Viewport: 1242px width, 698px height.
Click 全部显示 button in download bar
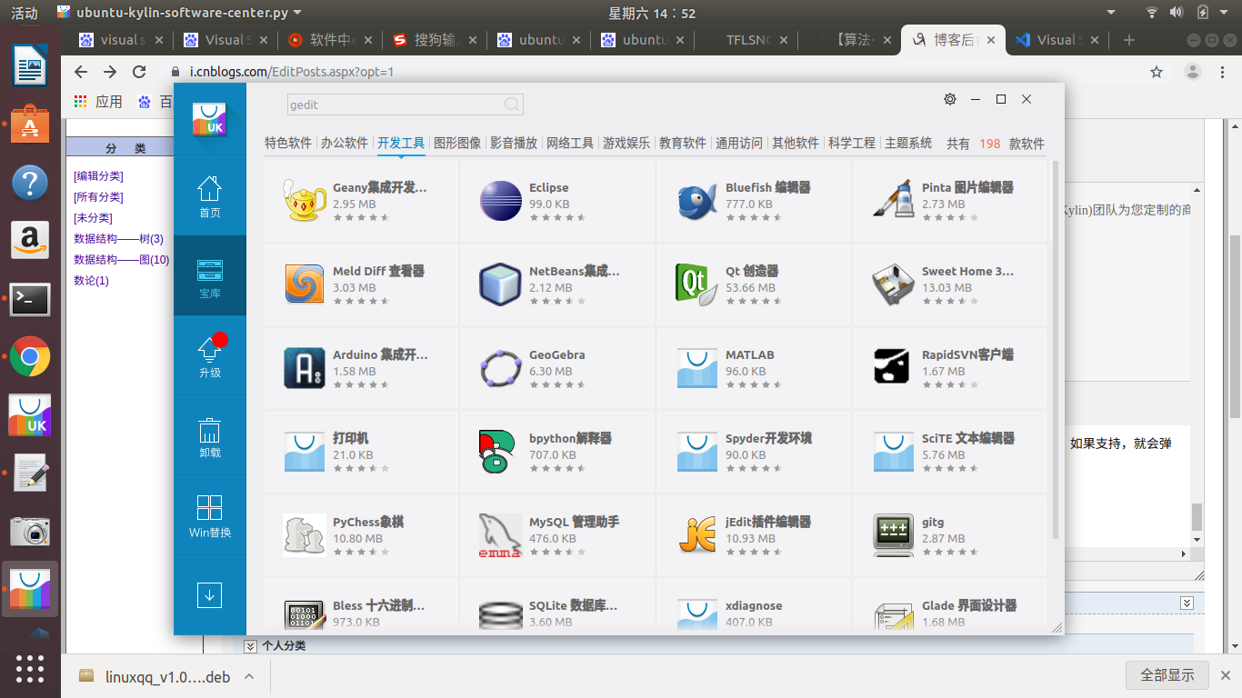[x=1167, y=675]
